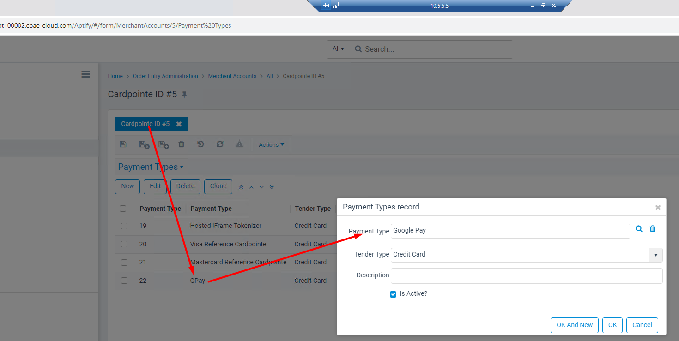Pin the Cardpointe ID #5 record

(185, 95)
